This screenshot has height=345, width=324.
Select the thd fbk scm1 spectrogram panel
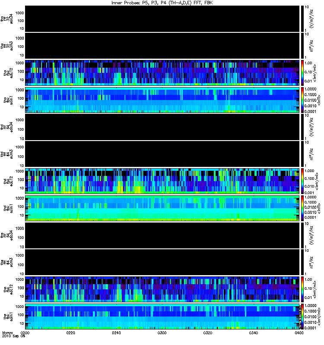click(162, 208)
